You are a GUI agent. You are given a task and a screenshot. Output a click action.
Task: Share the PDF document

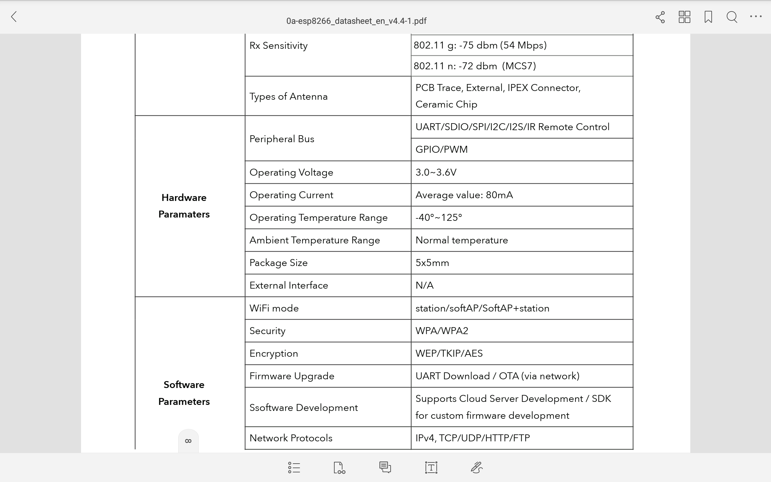pyautogui.click(x=660, y=17)
